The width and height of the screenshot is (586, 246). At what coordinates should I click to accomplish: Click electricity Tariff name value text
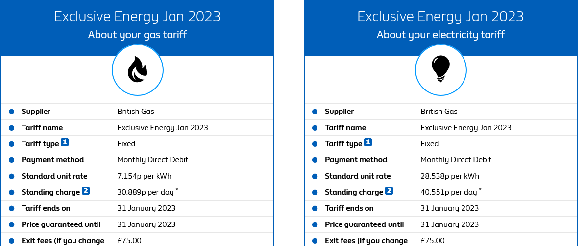click(x=465, y=128)
